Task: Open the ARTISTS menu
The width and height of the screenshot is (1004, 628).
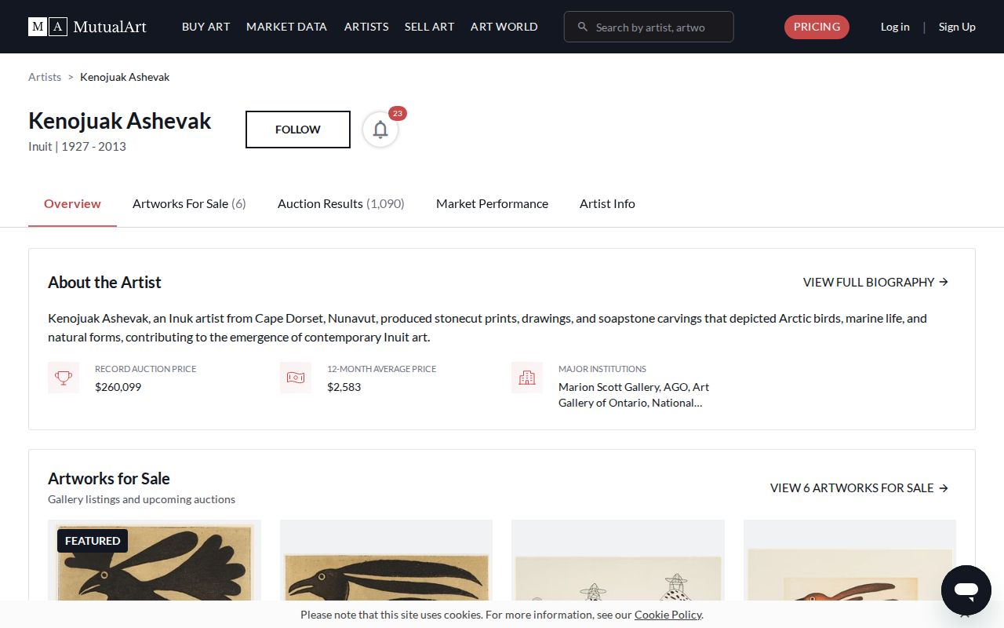Action: coord(366,27)
